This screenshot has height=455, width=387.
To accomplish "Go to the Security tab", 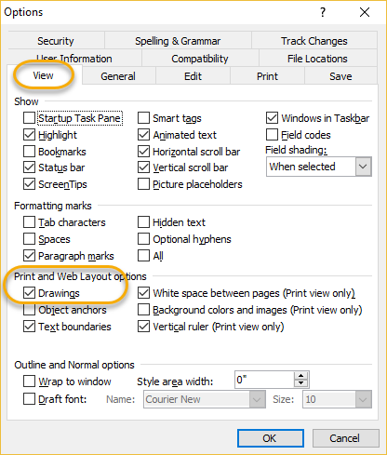I will click(56, 41).
